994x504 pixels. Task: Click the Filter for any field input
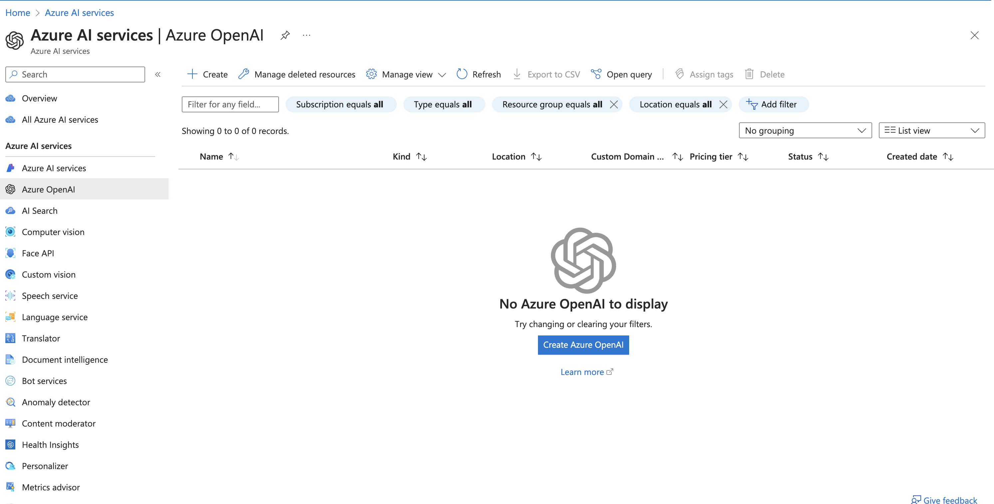tap(230, 104)
